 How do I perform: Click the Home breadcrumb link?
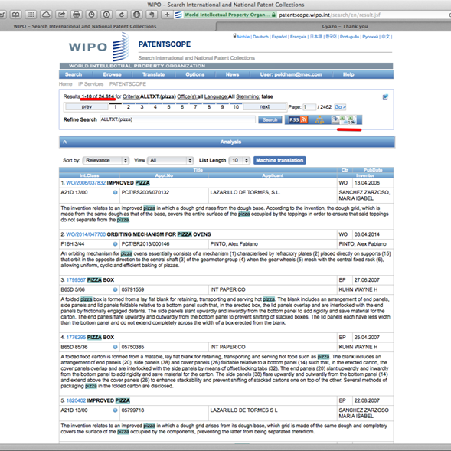pos(65,84)
